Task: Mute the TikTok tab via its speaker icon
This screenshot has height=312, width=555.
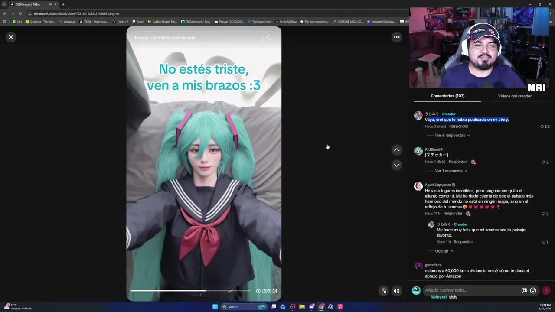Action: click(x=50, y=4)
